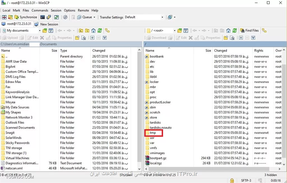Click local panel filter icon beside My documents
This screenshot has height=183, width=287.
coord(51,31)
